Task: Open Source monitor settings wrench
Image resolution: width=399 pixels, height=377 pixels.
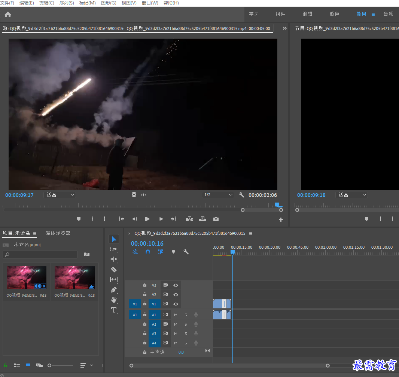Action: [241, 195]
